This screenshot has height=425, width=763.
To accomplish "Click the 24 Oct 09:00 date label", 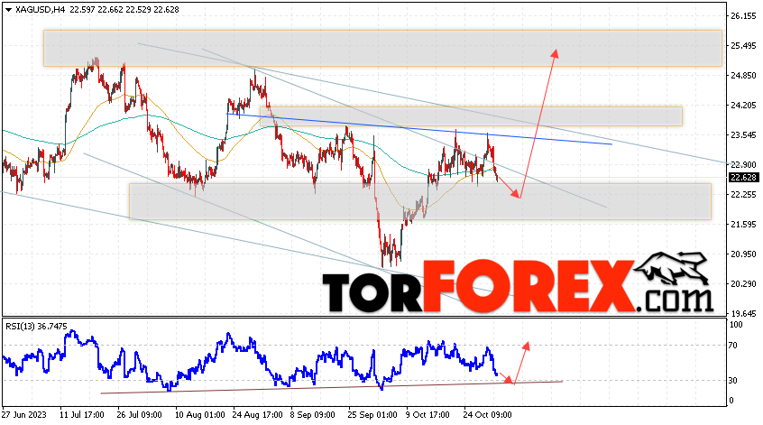I will pos(487,415).
